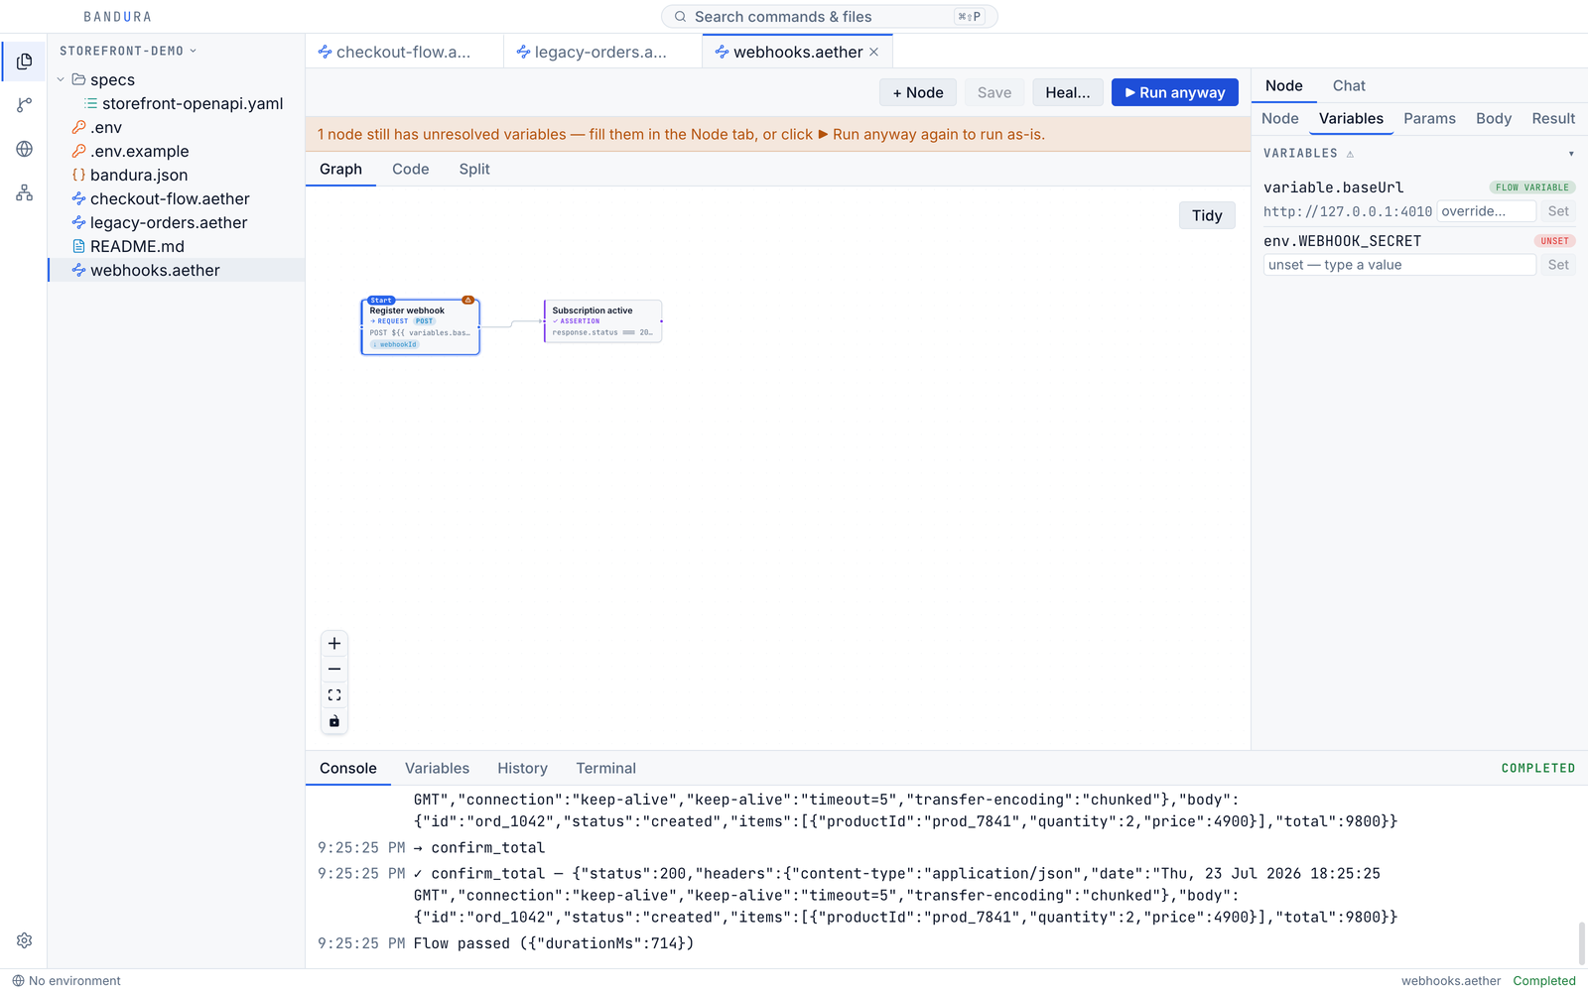This screenshot has height=992, width=1588.
Task: Open settings gear in sidebar
Action: pos(24,940)
